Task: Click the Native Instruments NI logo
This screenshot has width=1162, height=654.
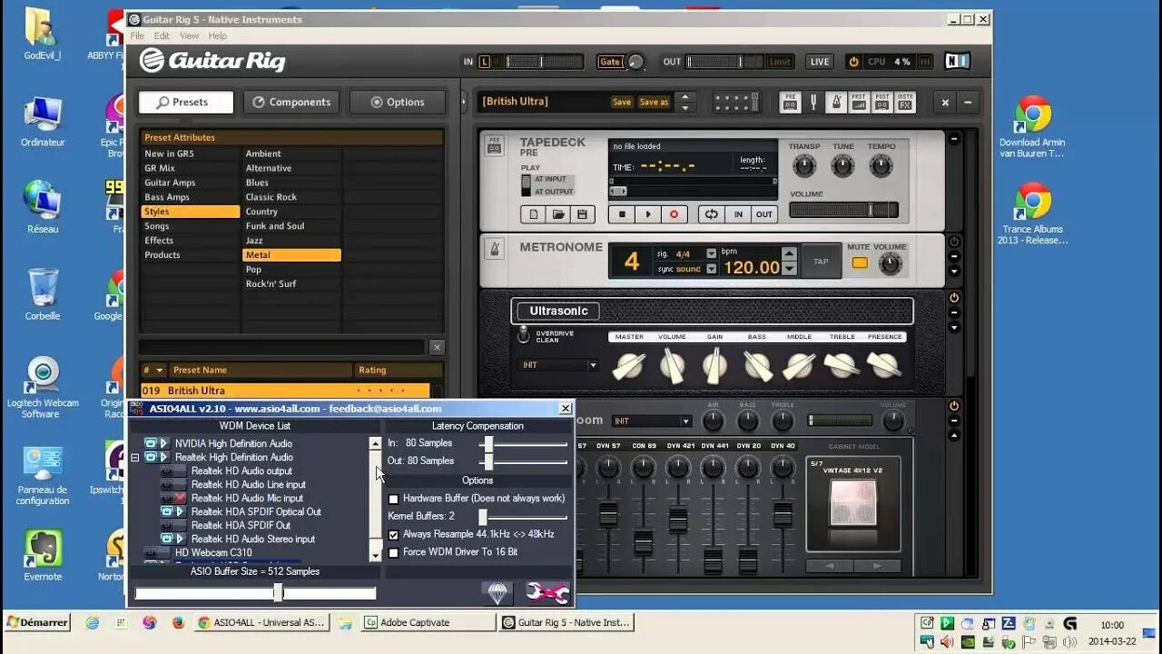Action: 957,62
